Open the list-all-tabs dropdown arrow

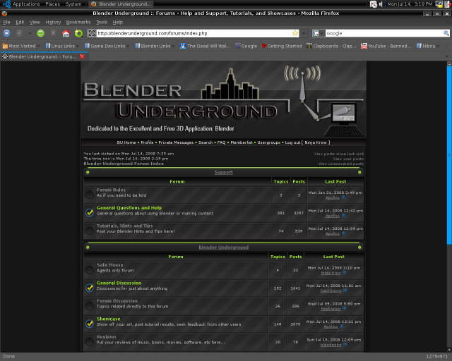[447, 56]
